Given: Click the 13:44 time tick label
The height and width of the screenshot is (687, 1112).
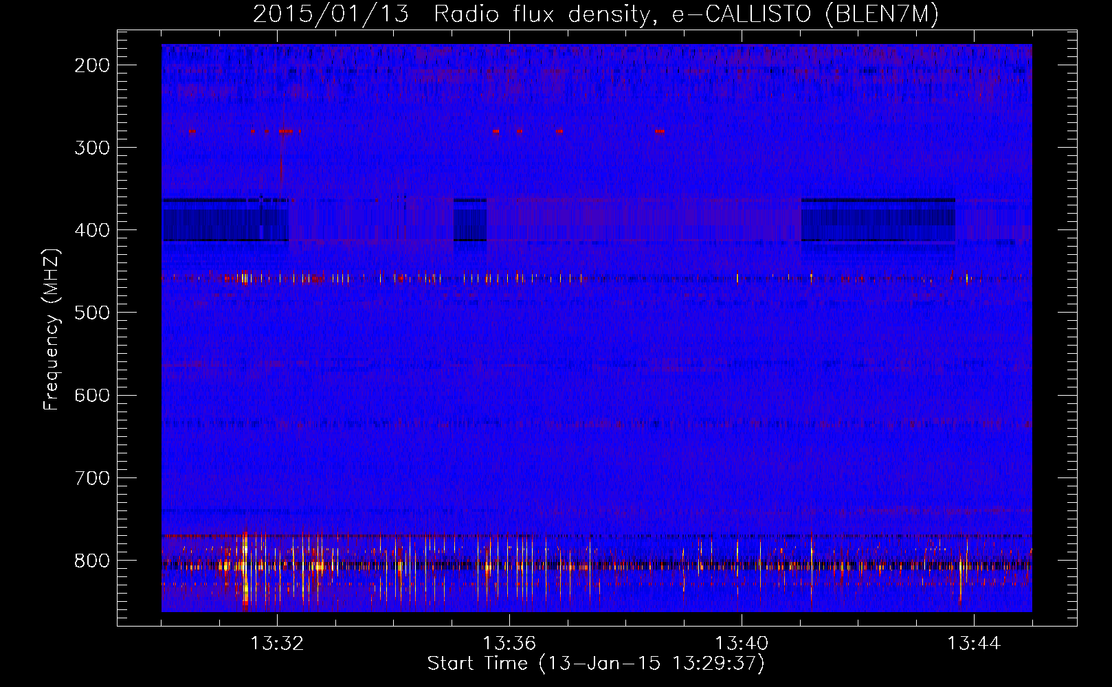Looking at the screenshot, I should tap(974, 644).
